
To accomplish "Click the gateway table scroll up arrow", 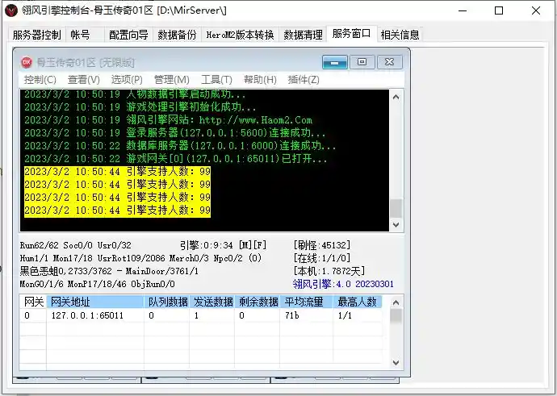I will click(396, 302).
